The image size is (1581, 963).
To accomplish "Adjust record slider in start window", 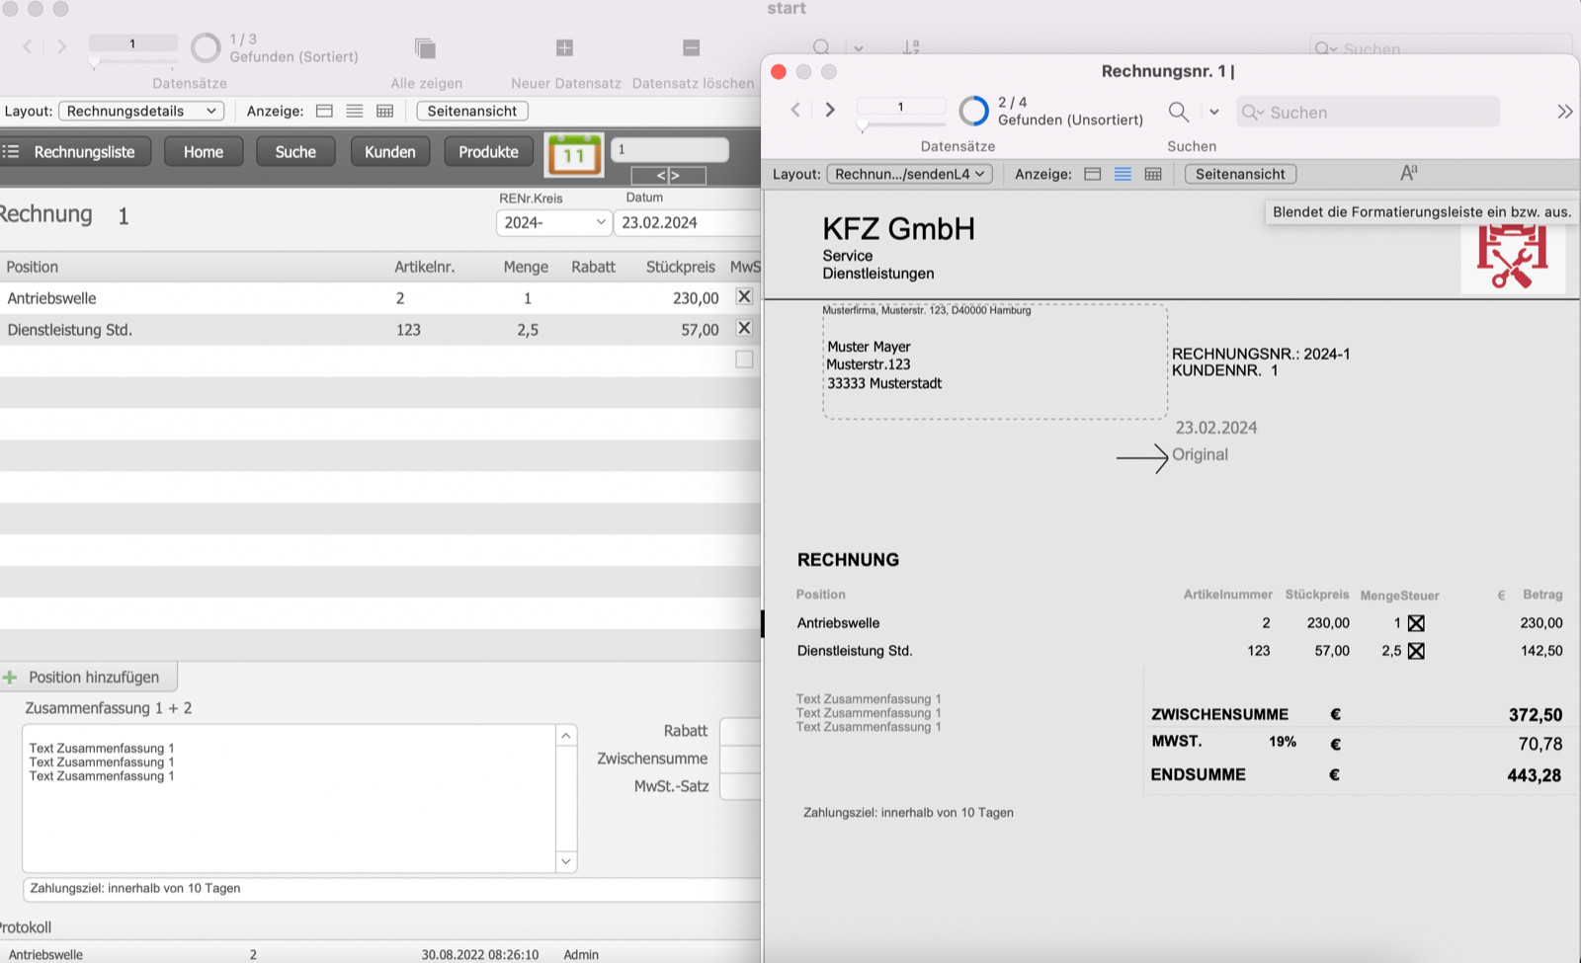I will click(94, 63).
